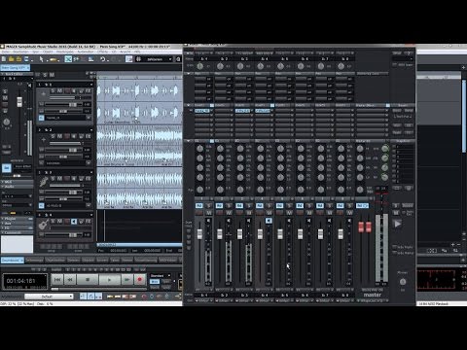Stop playback in the transport panel
The width and height of the screenshot is (467, 350).
click(88, 279)
